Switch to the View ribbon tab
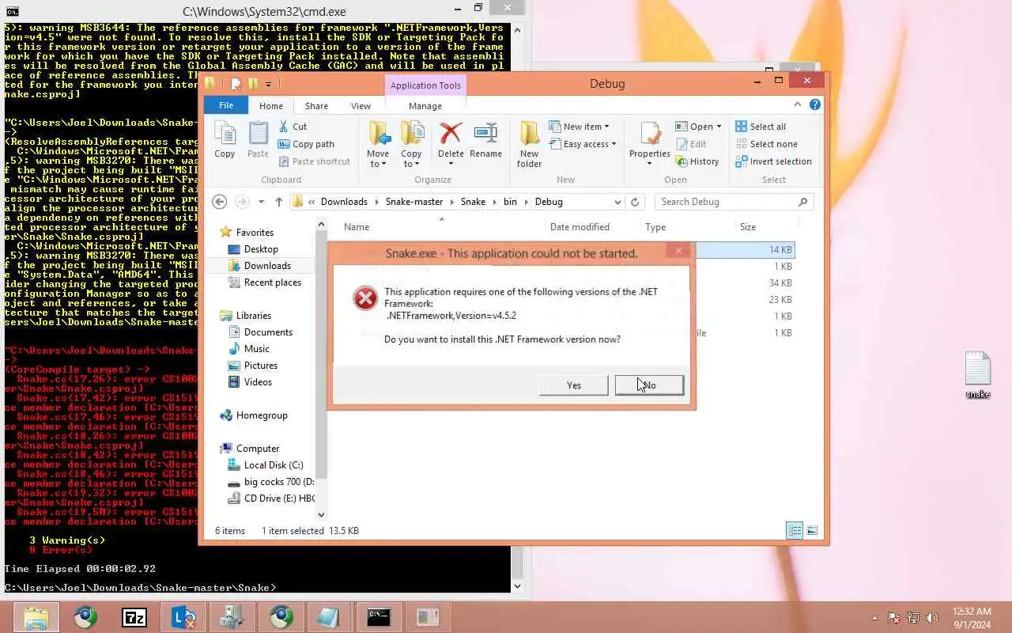 [361, 105]
